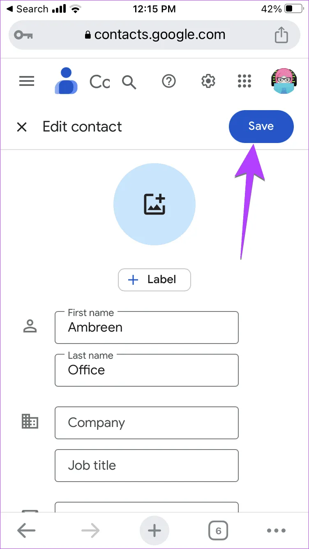Tap the browser share icon
Screen dimensions: 309x549
pos(281,35)
